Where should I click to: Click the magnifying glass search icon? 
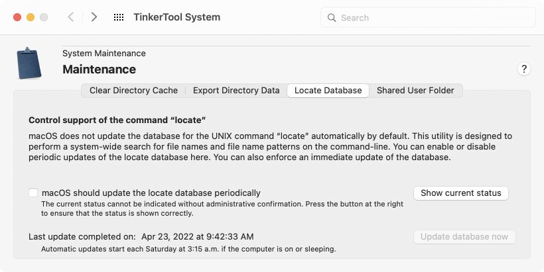click(x=332, y=18)
